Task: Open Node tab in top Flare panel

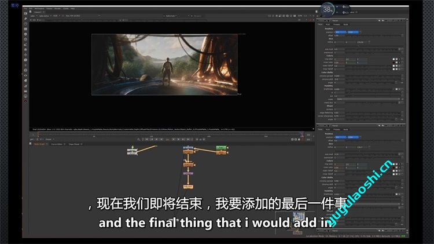Action: (345, 24)
